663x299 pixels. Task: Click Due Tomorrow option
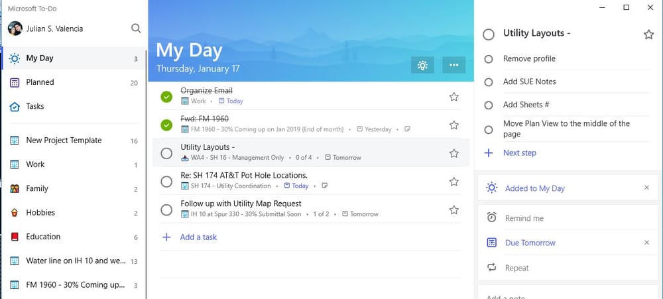(569, 243)
